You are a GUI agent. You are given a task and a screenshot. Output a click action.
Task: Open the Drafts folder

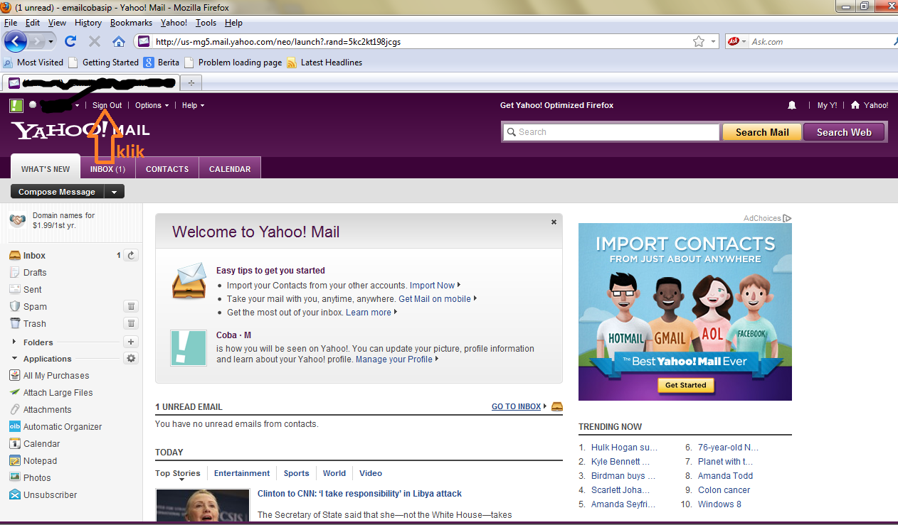point(34,272)
